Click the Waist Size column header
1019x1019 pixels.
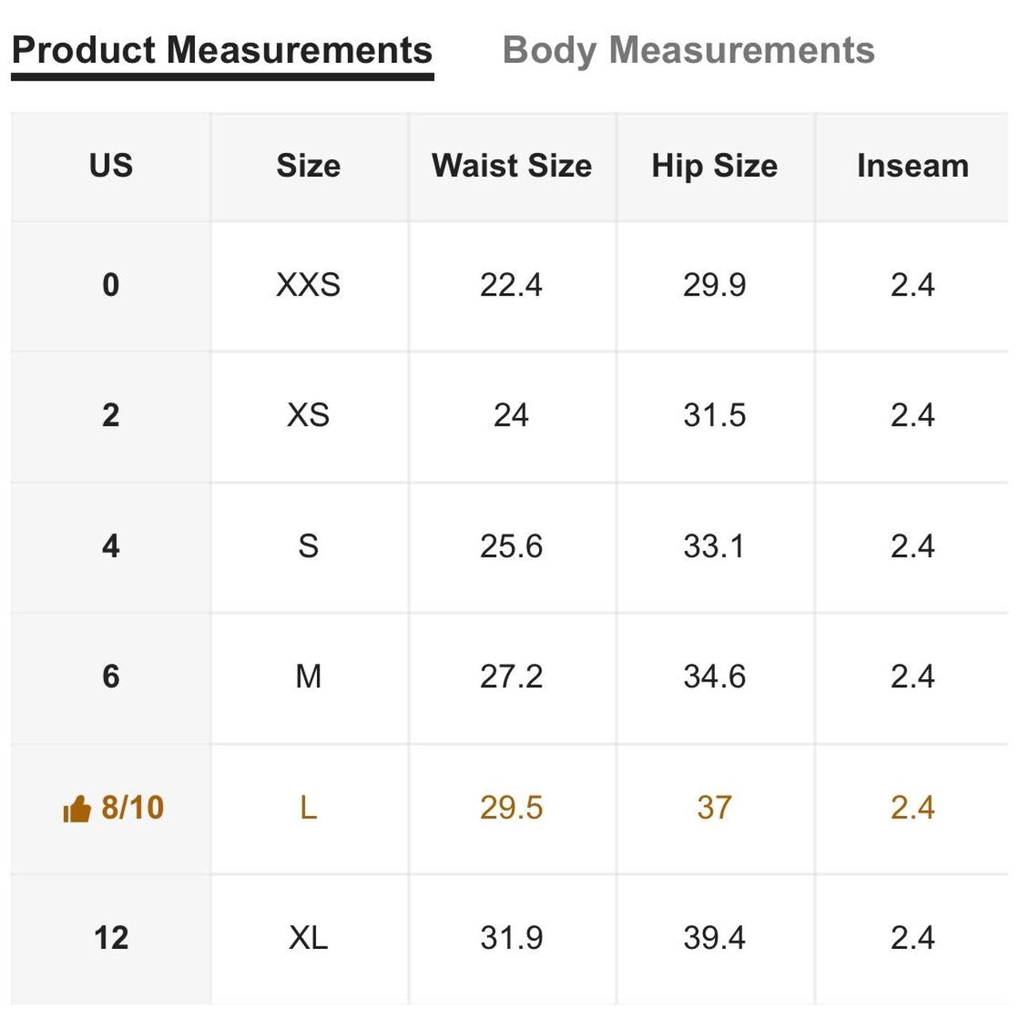click(x=512, y=166)
